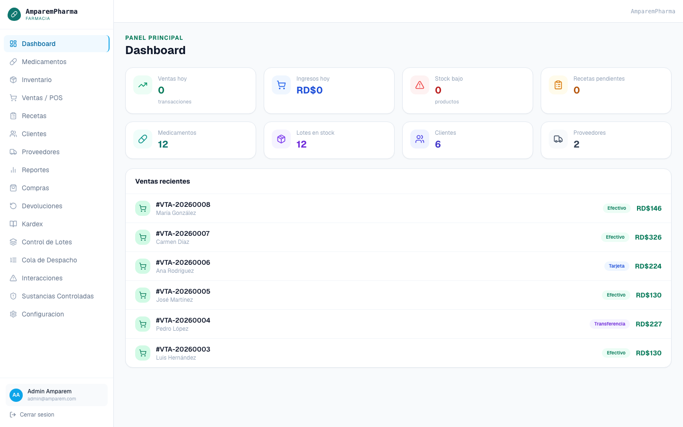Click the Lotes en stock box icon
Image resolution: width=683 pixels, height=427 pixels.
click(x=281, y=139)
